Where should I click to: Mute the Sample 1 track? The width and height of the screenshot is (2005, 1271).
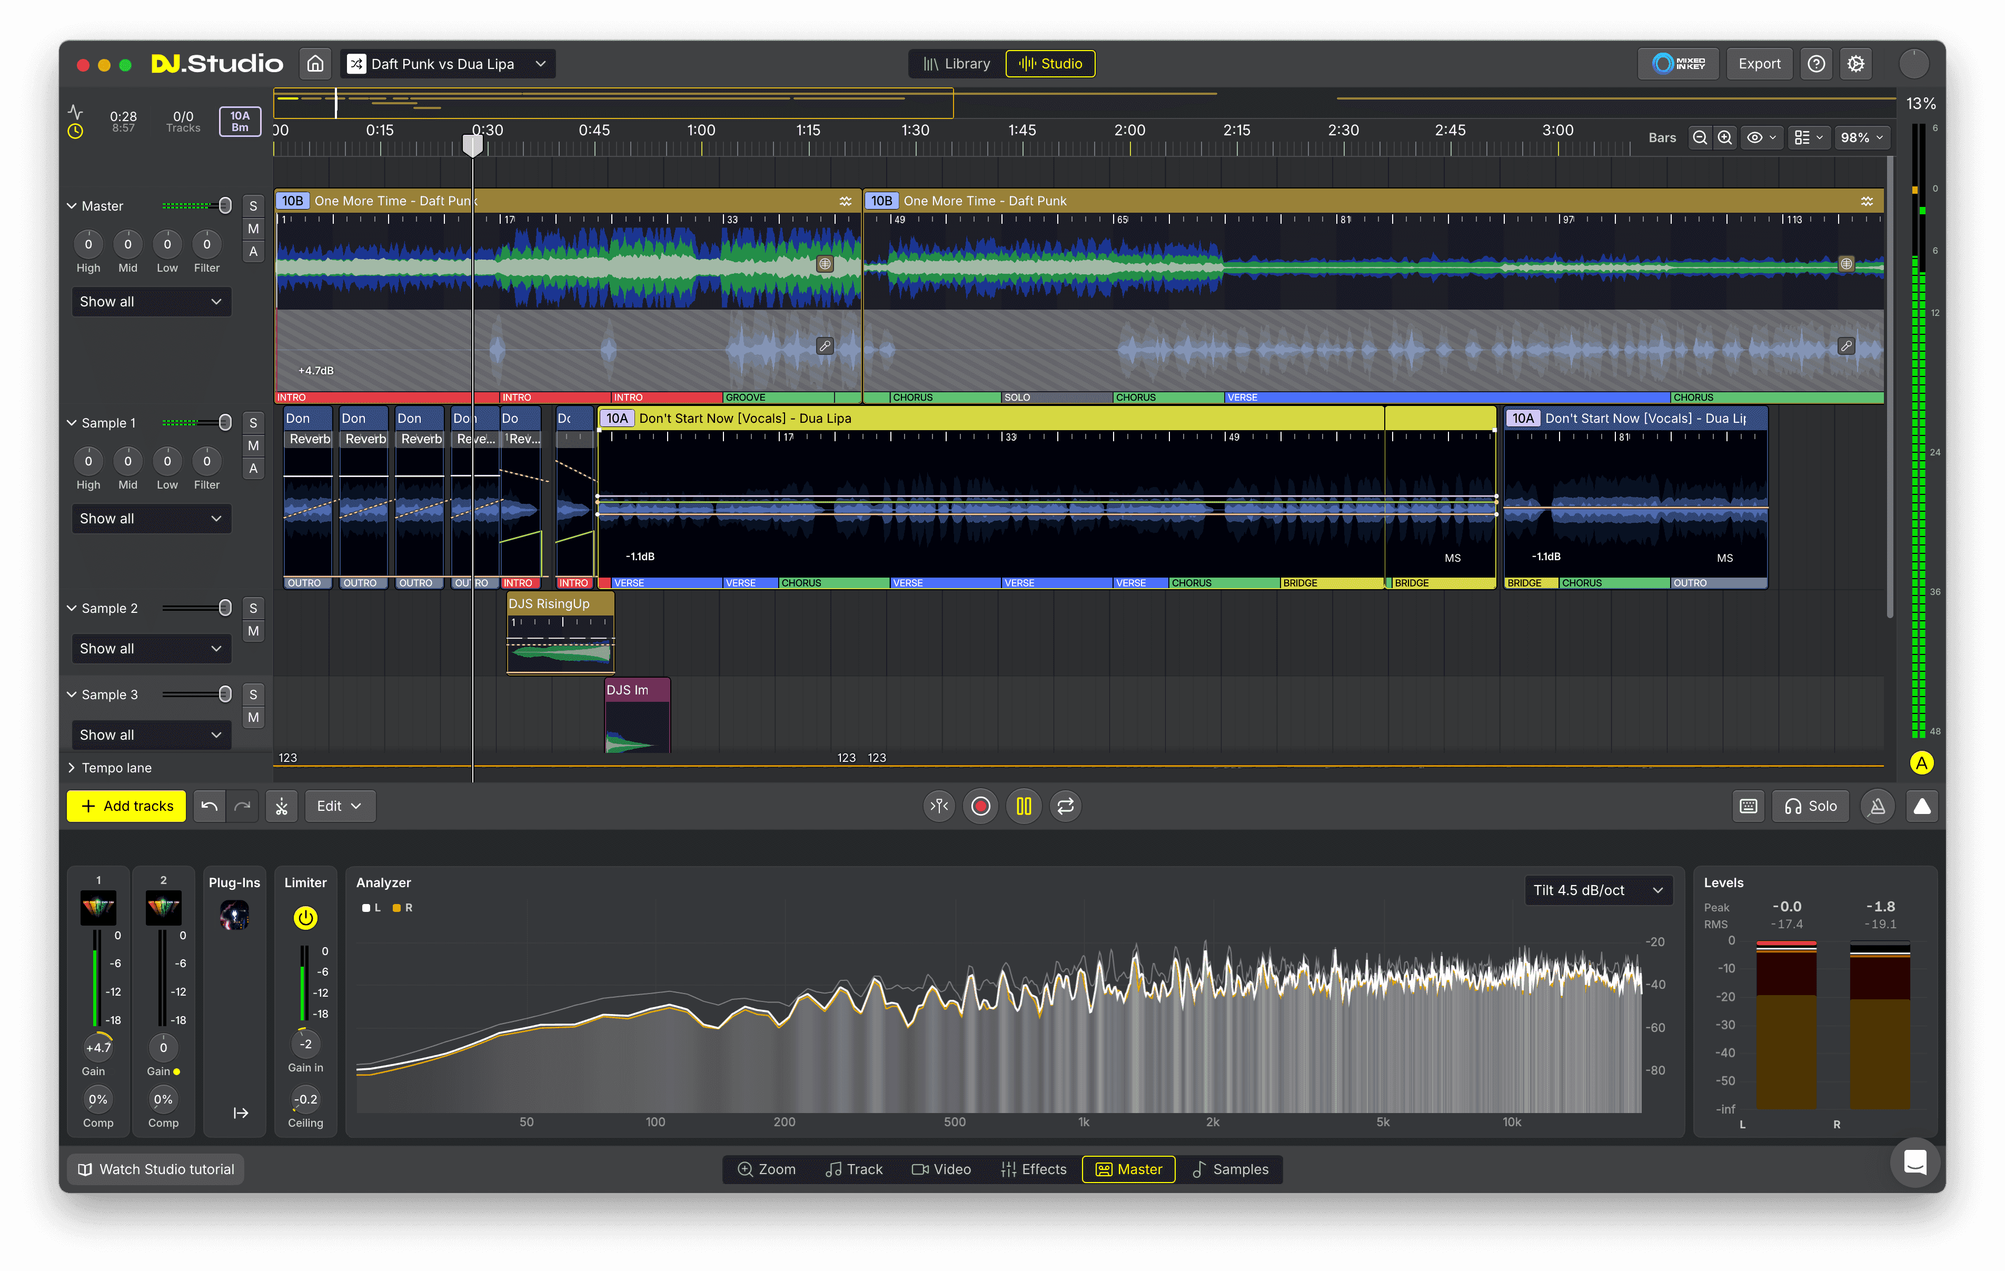253,445
